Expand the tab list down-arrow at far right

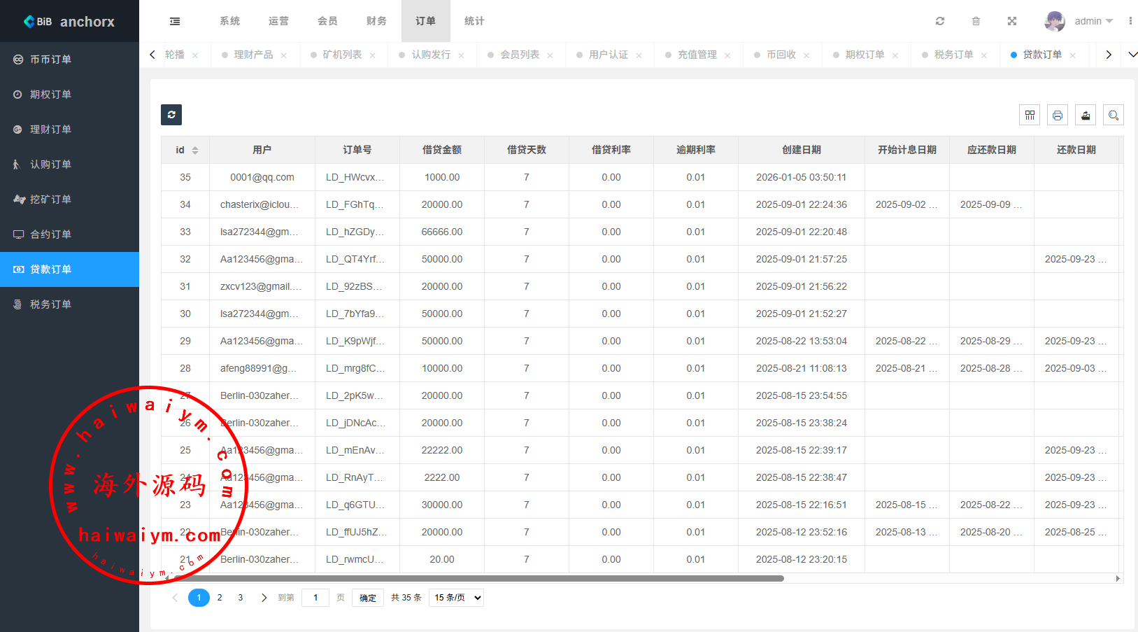point(1132,55)
